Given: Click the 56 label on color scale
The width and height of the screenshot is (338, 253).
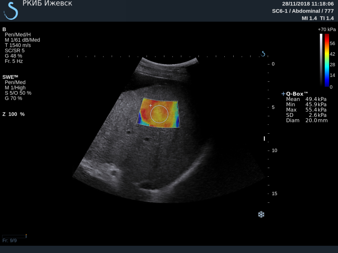Looking at the screenshot, I should tap(333, 43).
